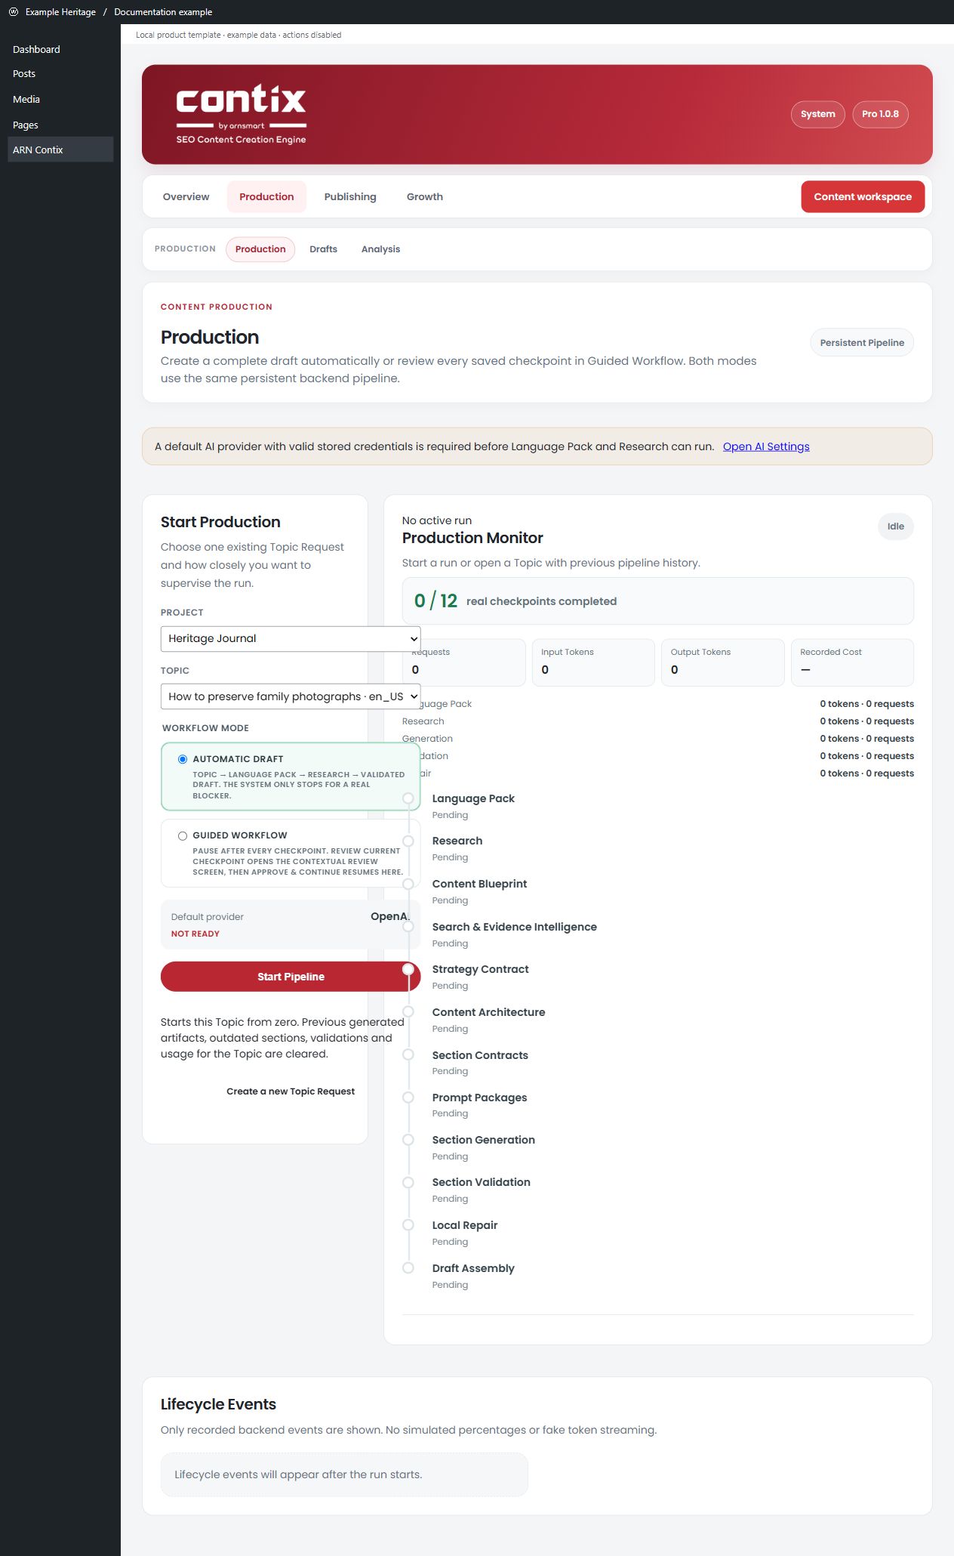This screenshot has height=1556, width=954.
Task: Click the Recorded Cost stat card
Action: pyautogui.click(x=852, y=662)
